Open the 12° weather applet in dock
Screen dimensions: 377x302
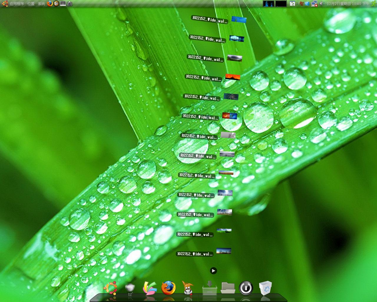[x=130, y=289]
